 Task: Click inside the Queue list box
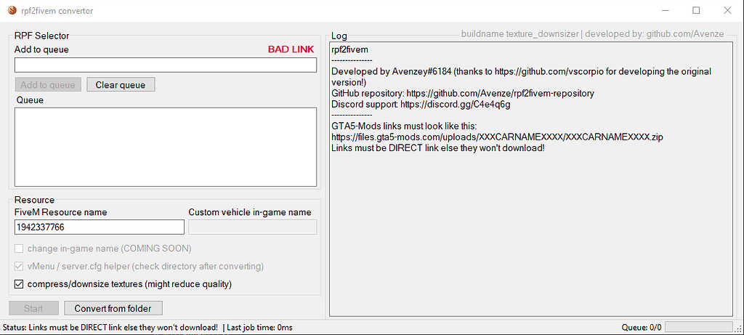166,147
